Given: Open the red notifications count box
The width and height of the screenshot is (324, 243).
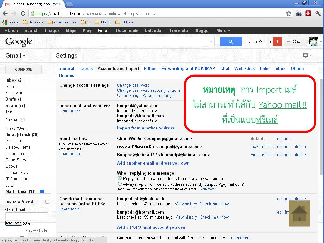Looking at the screenshot, I should (x=277, y=42).
